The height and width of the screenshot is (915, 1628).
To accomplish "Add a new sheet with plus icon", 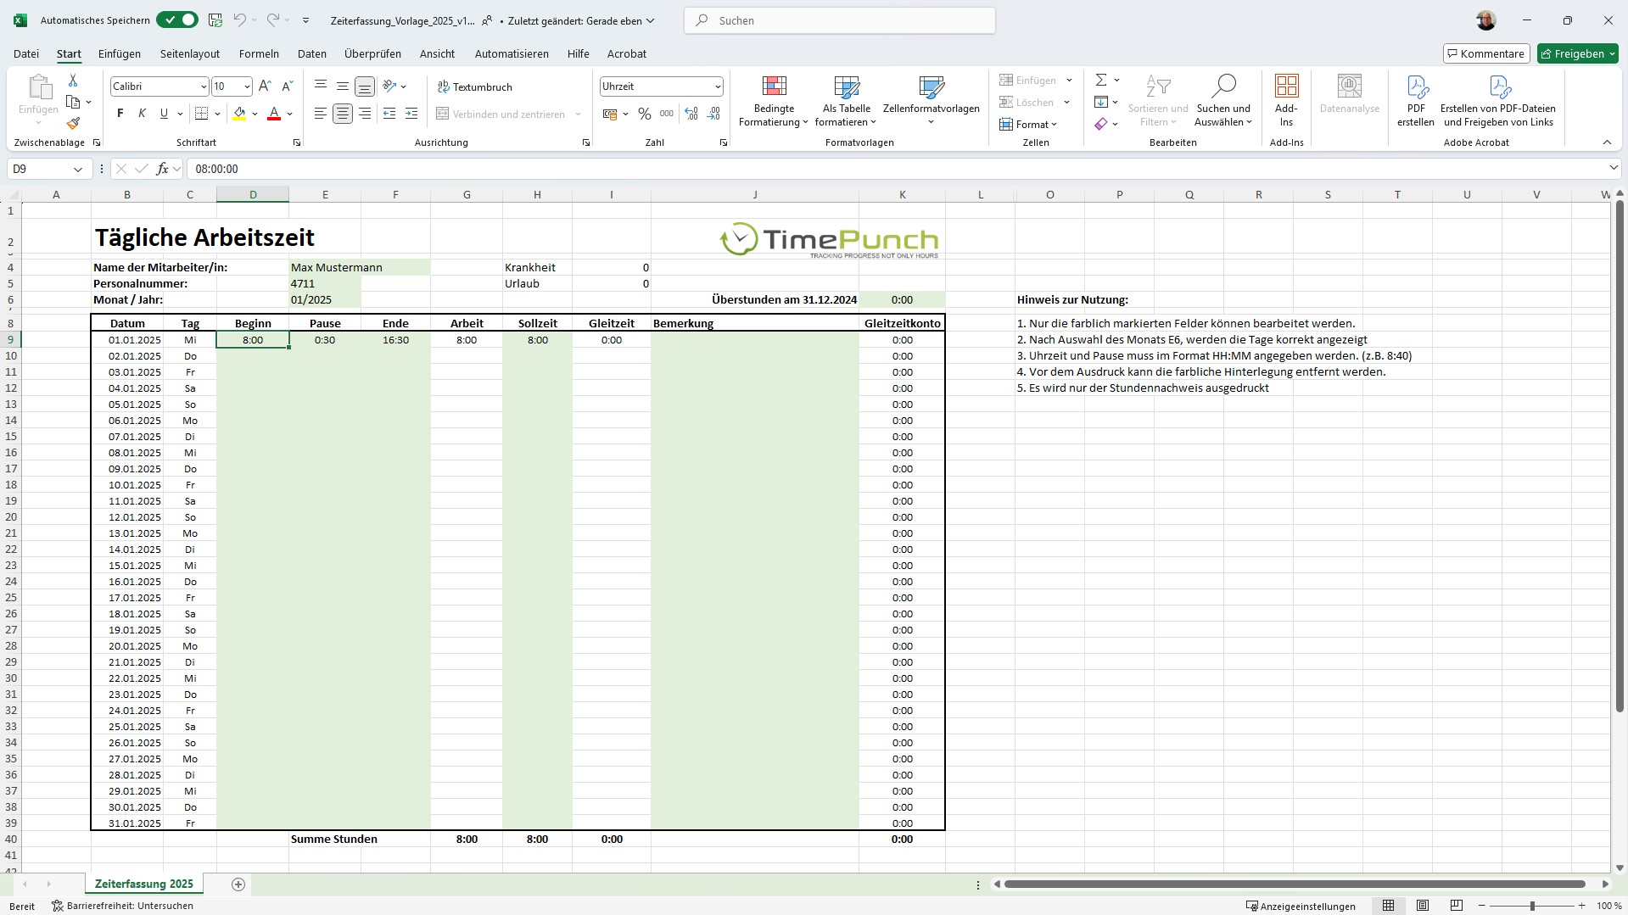I will [x=238, y=884].
